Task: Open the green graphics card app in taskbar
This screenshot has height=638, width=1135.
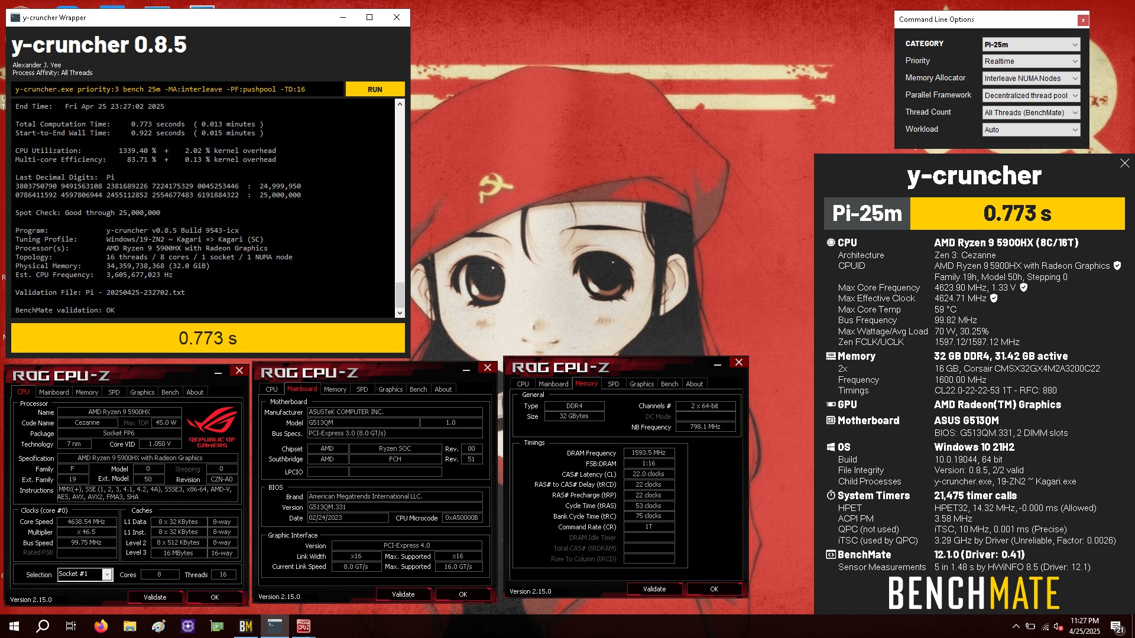Action: (x=217, y=626)
